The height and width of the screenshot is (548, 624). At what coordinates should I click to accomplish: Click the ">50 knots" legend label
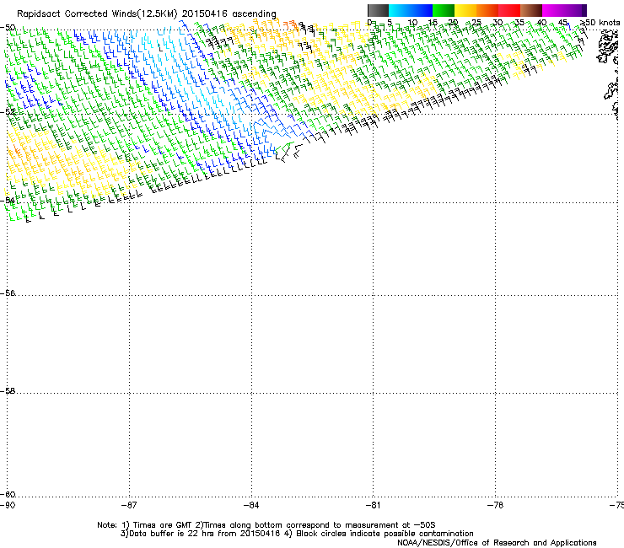[600, 23]
